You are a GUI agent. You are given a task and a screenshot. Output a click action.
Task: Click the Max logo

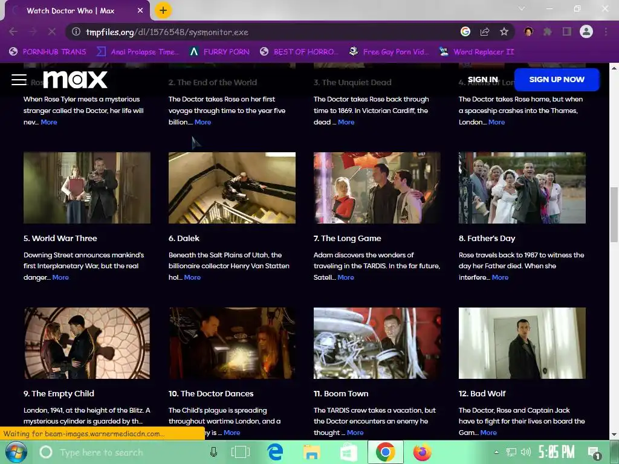75,79
